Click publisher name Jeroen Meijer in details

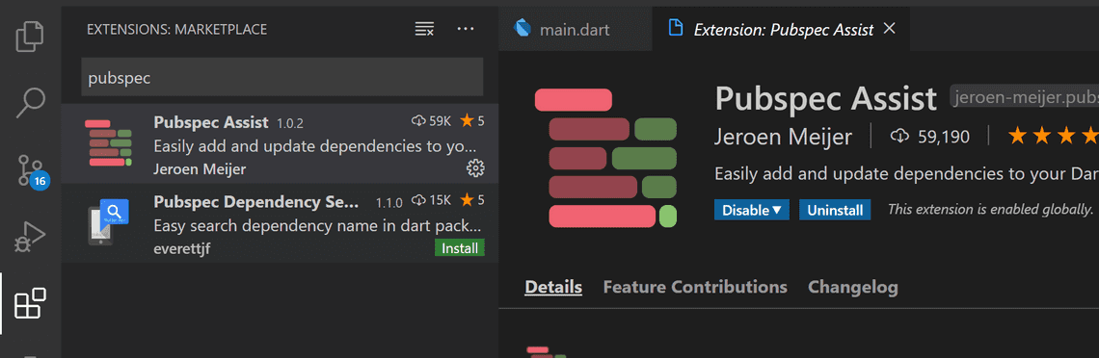[783, 137]
